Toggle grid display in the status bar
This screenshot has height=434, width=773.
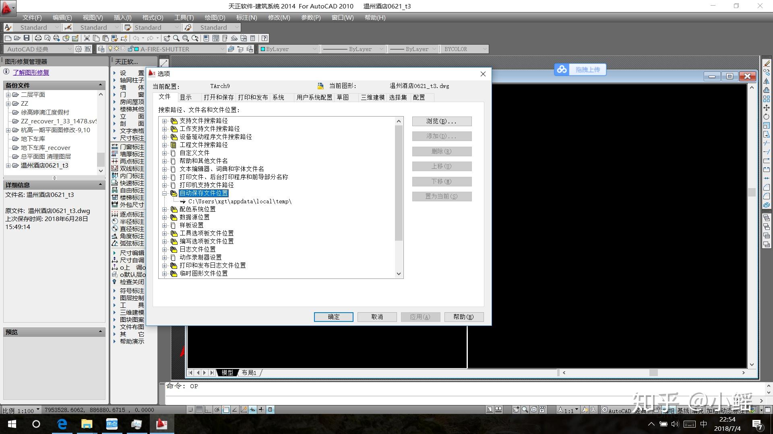point(199,409)
